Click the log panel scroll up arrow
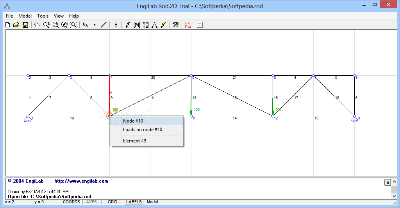Image resolution: width=400 pixels, height=208 pixels. point(394,181)
